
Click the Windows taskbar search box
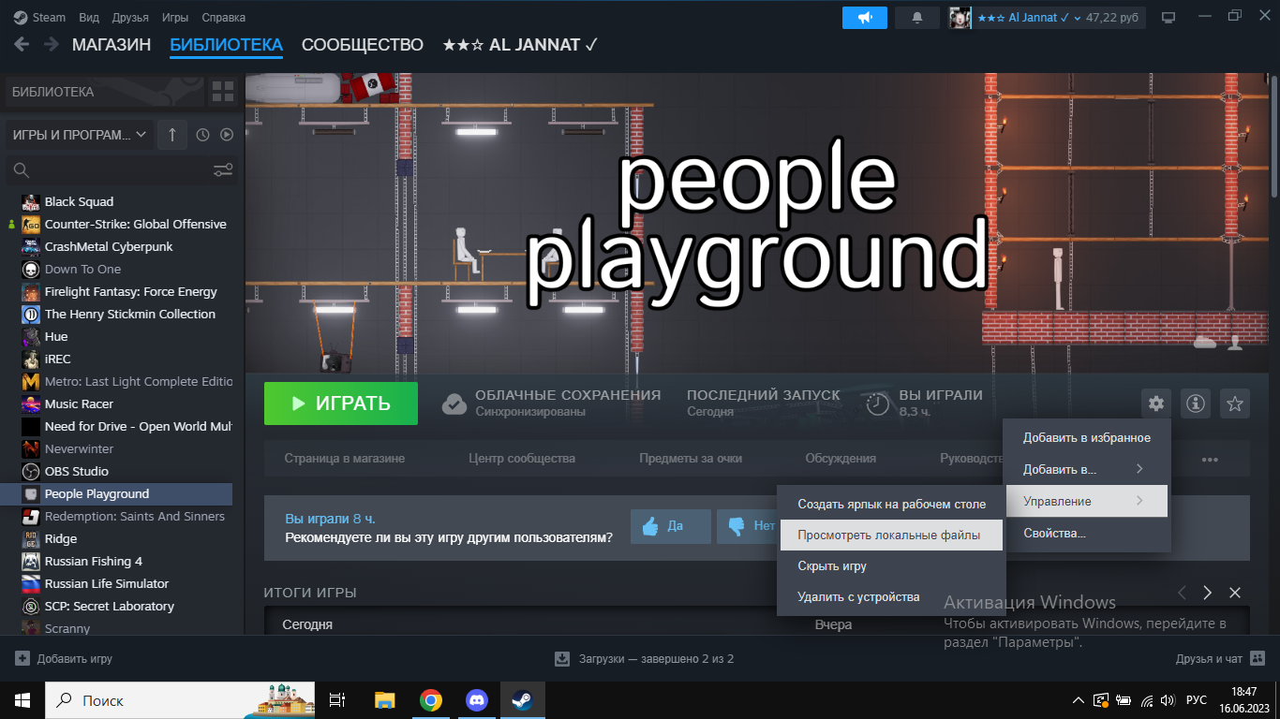tap(181, 700)
